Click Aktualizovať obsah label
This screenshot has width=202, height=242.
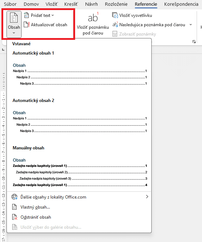49,25
